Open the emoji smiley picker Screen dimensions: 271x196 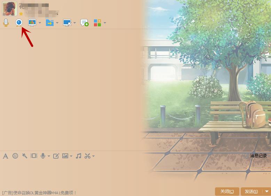pyautogui.click(x=15, y=156)
